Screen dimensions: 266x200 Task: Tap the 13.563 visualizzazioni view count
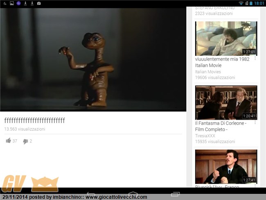[x=25, y=129]
